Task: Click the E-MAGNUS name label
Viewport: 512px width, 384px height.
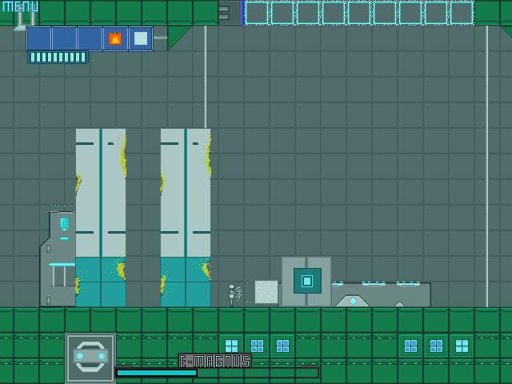Action: pos(215,361)
